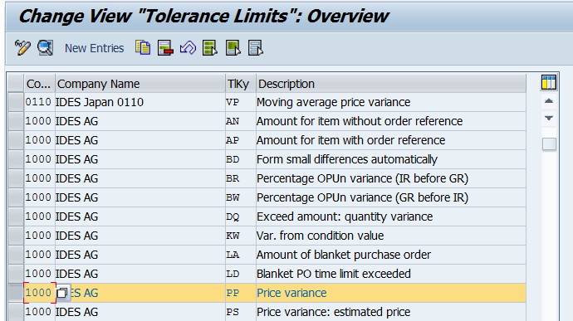573x321 pixels.
Task: Select the row marker for the BR row
Action: tap(16, 178)
